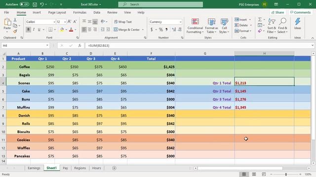The height and width of the screenshot is (177, 316).
Task: Open the Regions sheet tab
Action: [80, 168]
